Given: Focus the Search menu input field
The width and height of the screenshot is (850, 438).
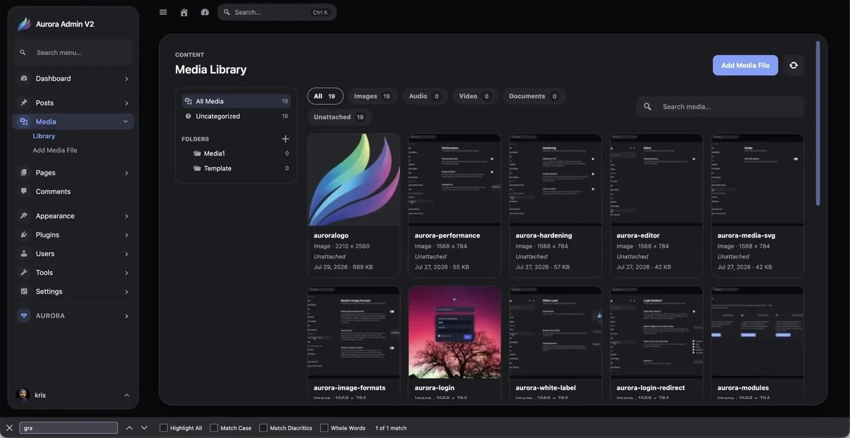Looking at the screenshot, I should pyautogui.click(x=73, y=52).
